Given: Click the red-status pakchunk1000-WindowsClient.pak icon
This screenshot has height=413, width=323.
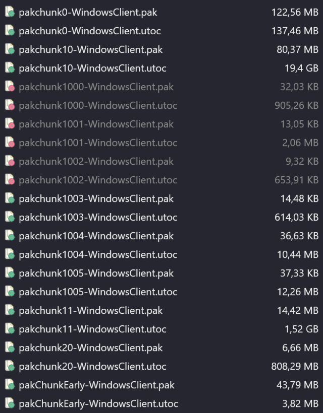Looking at the screenshot, I should (x=10, y=87).
